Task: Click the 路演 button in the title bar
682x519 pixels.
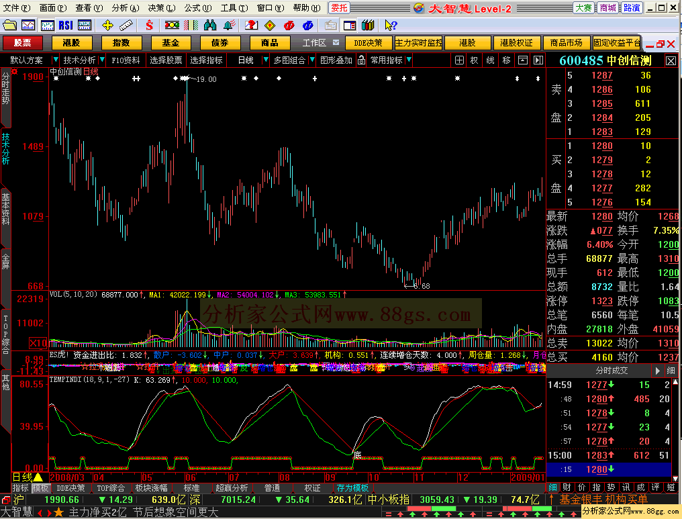Action: 632,8
